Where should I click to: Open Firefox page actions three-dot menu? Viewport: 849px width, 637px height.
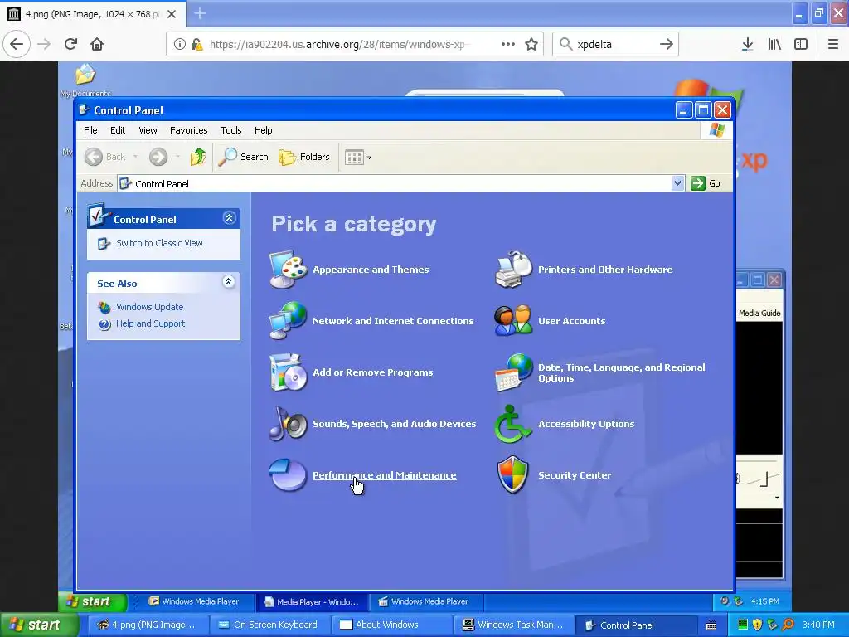click(x=508, y=44)
